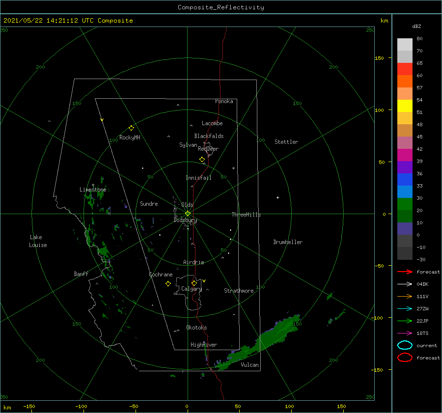The height and width of the screenshot is (413, 442).
Task: Click the red forecast arrow in legend
Action: tap(405, 272)
